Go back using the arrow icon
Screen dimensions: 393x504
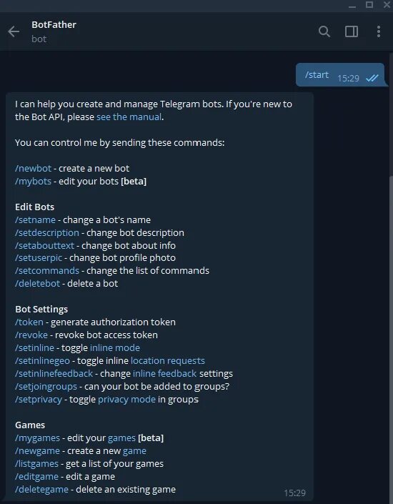click(x=14, y=31)
